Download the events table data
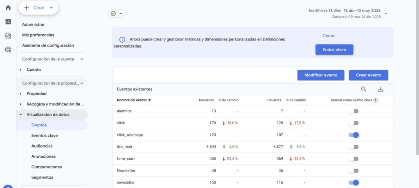 381,89
